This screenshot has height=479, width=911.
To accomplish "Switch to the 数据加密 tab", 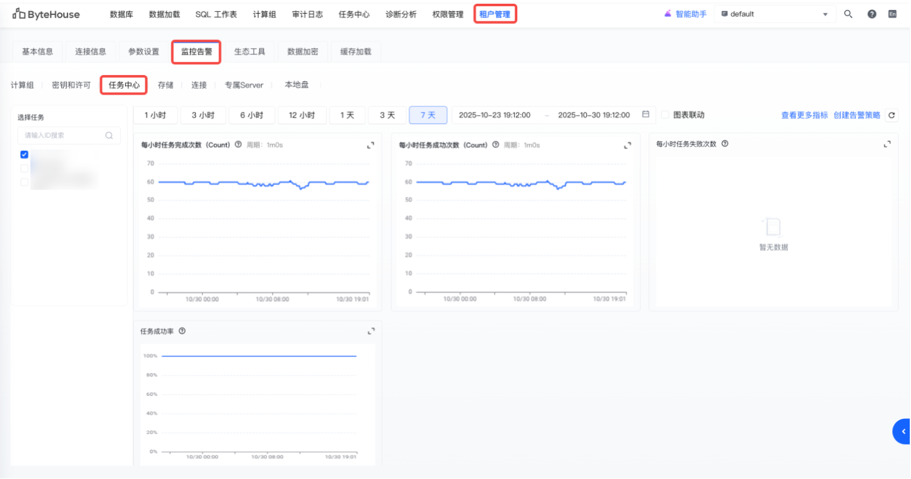I will click(303, 52).
